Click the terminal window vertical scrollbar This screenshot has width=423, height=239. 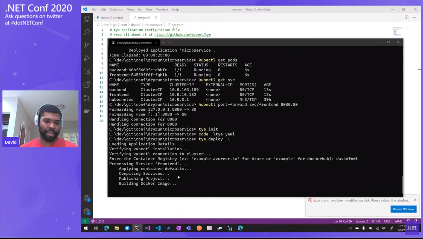403,184
